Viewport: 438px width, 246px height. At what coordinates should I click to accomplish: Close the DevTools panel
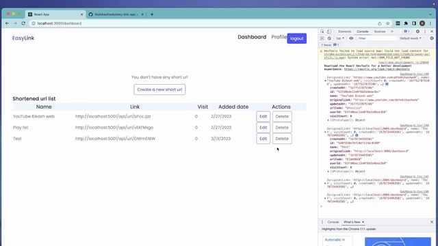pos(432,31)
